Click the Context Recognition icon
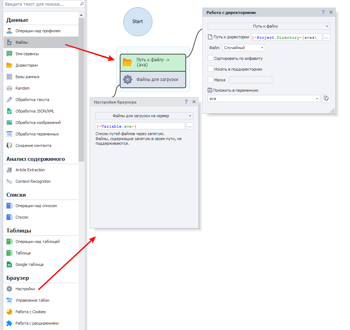This screenshot has width=350, height=330. click(9, 182)
